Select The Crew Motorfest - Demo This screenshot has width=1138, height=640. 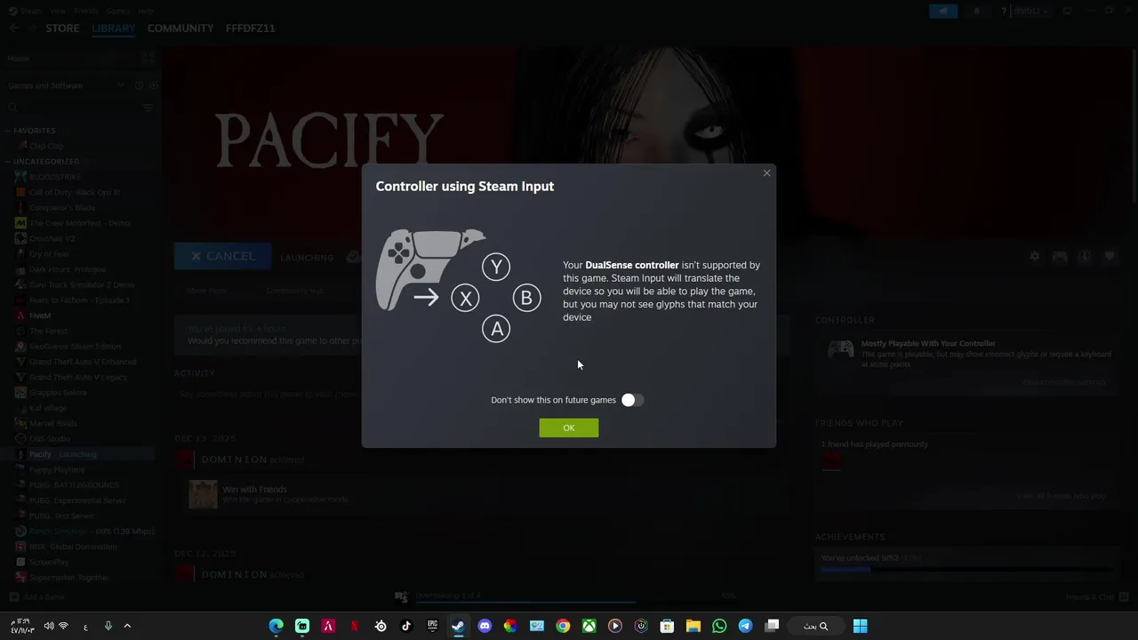coord(79,223)
